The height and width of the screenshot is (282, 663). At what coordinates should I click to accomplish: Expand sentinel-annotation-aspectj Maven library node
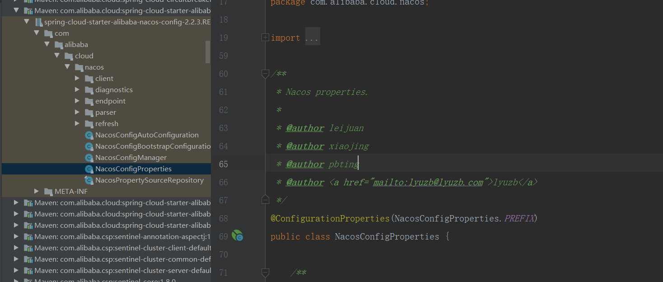pos(17,237)
